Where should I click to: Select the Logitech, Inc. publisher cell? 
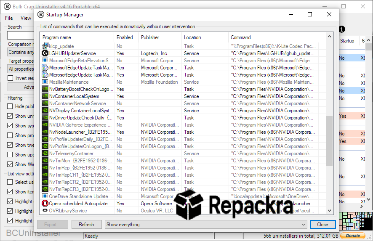click(155, 53)
